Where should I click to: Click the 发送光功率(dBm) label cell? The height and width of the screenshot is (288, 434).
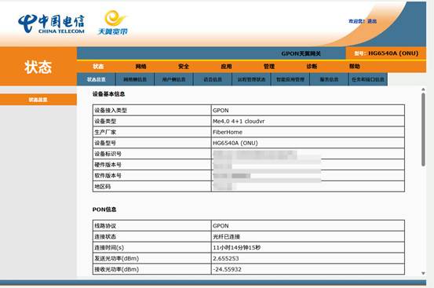(152, 258)
